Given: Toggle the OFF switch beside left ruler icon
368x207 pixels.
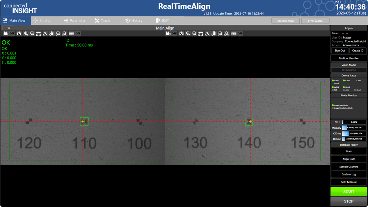Looking at the screenshot, I should 78,33.
